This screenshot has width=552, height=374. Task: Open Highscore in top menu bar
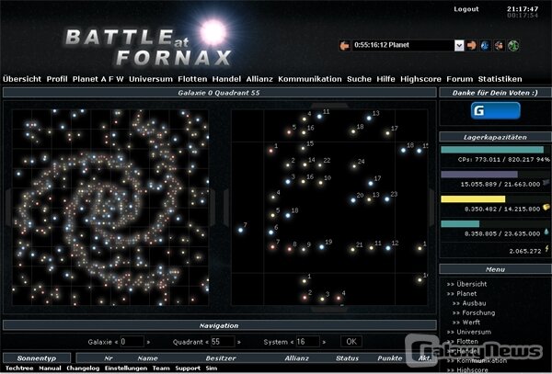420,79
